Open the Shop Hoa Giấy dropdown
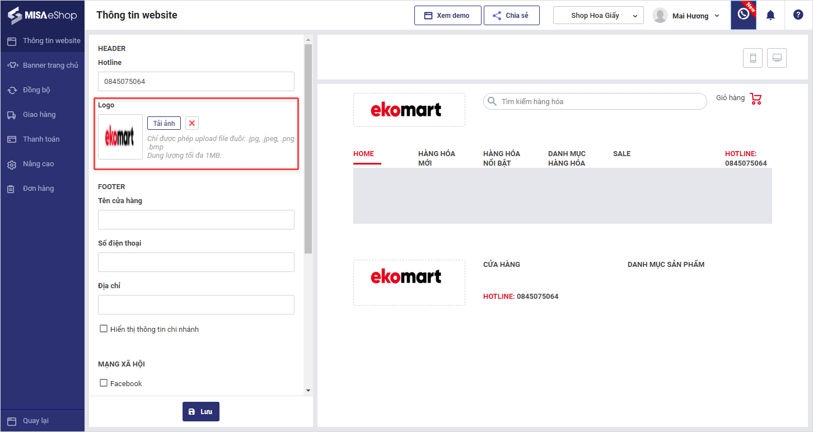This screenshot has width=813, height=432. point(599,16)
